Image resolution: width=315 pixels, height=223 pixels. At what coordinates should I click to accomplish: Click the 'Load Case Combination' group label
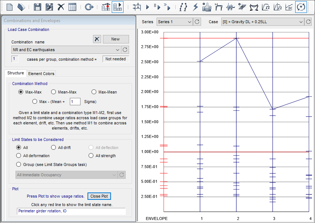(x=28, y=29)
